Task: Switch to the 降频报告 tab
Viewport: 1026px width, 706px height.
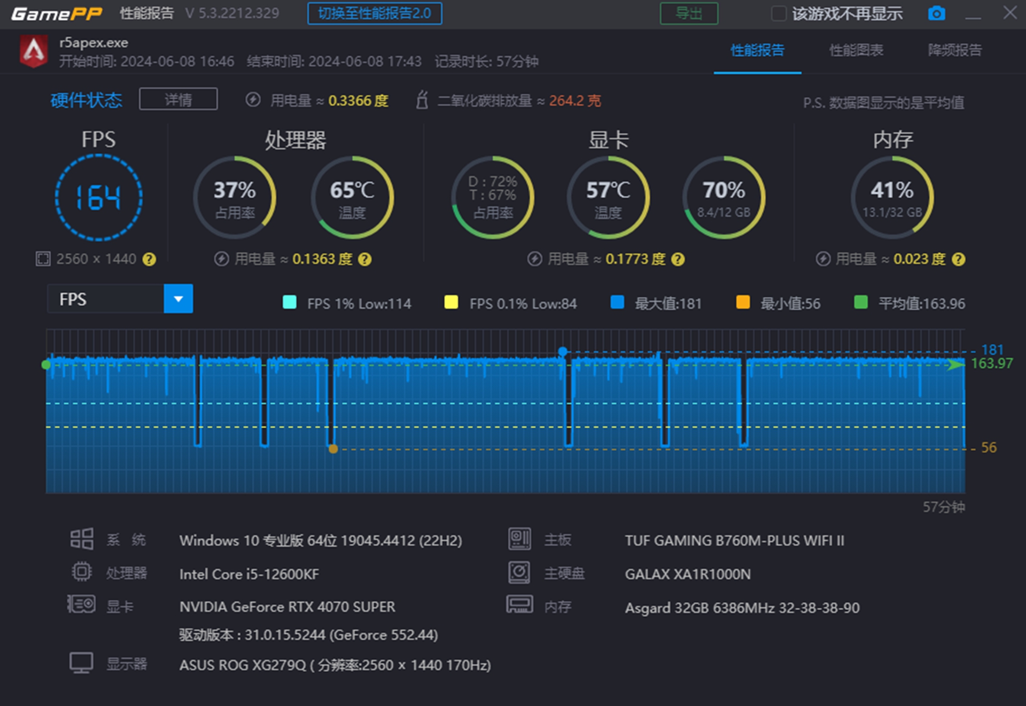Action: coord(954,50)
